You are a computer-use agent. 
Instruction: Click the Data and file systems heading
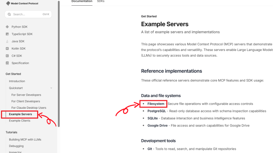point(161,96)
